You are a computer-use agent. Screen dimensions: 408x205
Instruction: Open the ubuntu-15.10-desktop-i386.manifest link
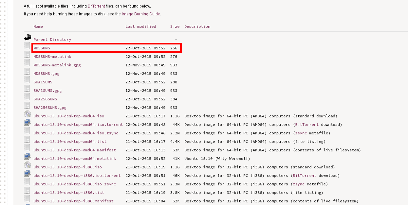(x=73, y=201)
